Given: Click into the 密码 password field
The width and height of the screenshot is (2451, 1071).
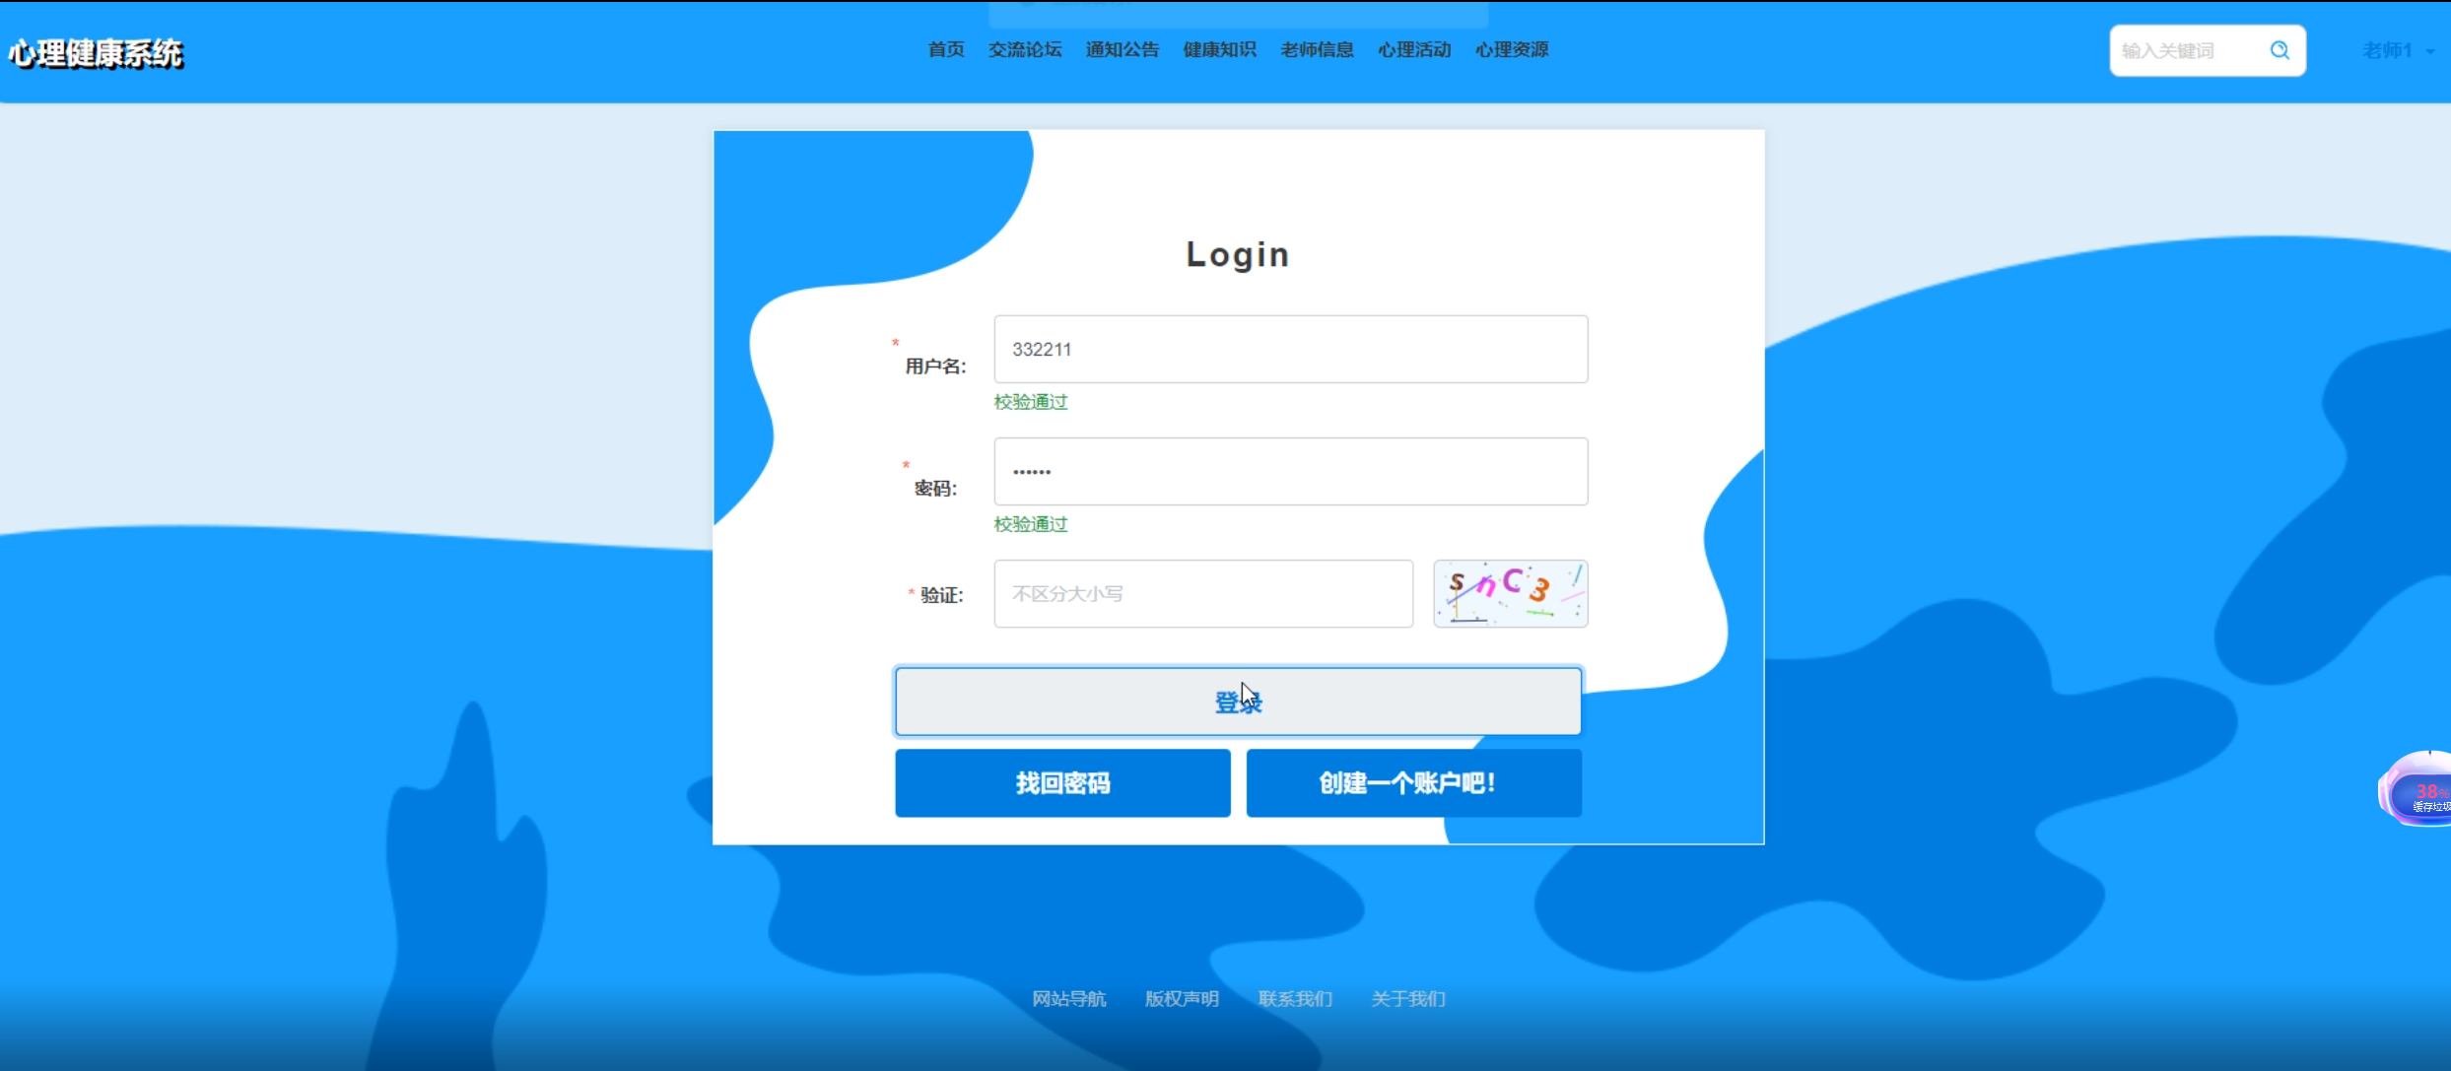Looking at the screenshot, I should click(1290, 471).
